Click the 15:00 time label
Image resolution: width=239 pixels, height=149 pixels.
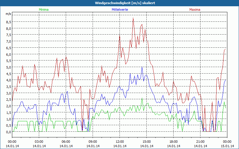pyautogui.click(x=146, y=142)
